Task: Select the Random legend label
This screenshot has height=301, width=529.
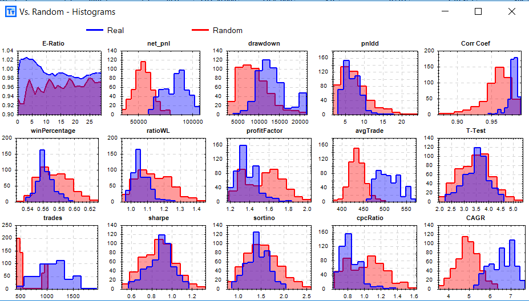Action: point(227,30)
